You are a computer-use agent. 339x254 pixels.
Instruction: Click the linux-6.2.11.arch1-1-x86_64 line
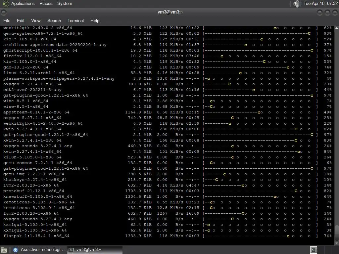[x=167, y=73]
